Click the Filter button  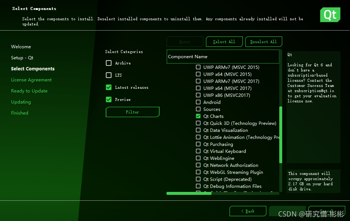point(132,112)
